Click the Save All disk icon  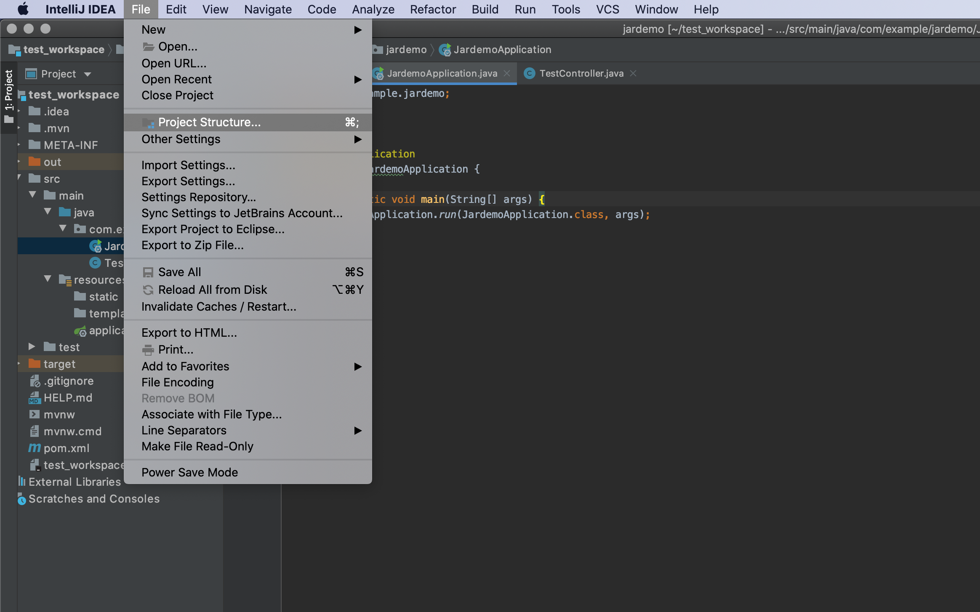click(x=148, y=272)
